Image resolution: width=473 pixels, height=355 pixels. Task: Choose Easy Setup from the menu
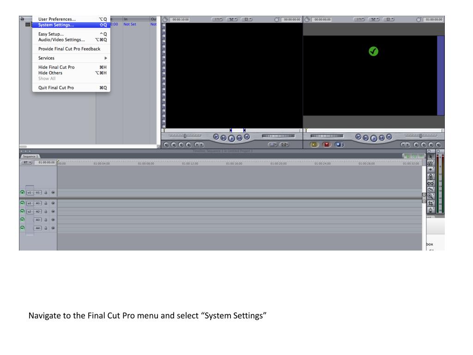(71, 34)
